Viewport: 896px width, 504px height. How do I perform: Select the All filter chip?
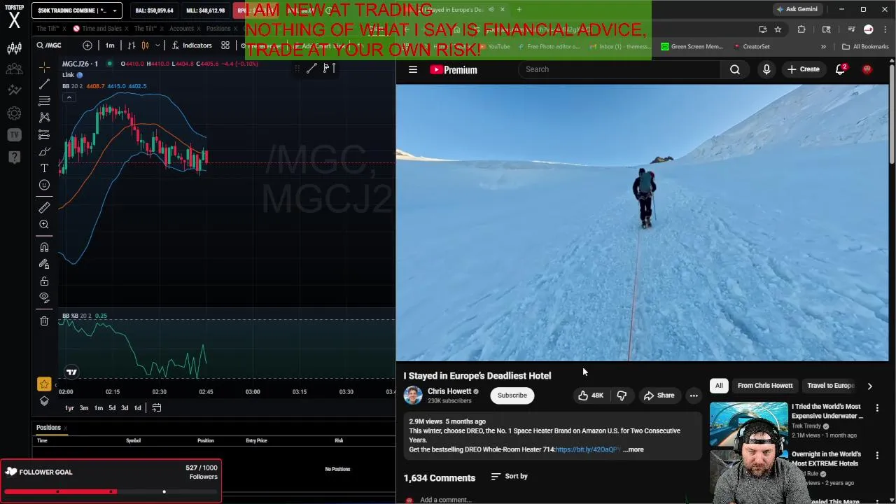tap(719, 386)
